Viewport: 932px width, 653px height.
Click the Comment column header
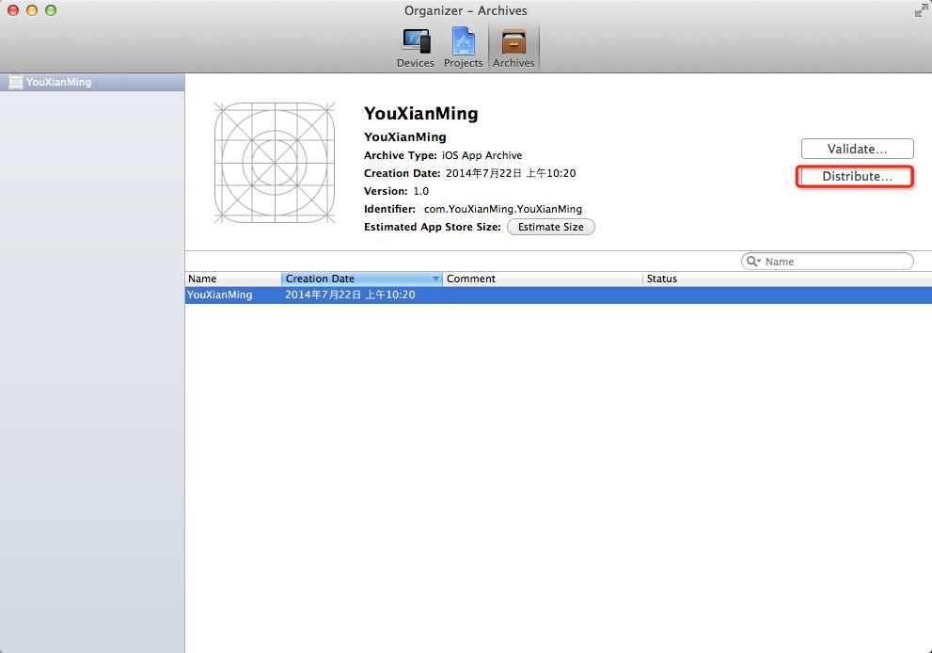pos(542,279)
